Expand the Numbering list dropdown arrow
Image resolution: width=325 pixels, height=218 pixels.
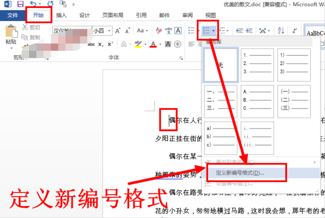[x=213, y=31]
